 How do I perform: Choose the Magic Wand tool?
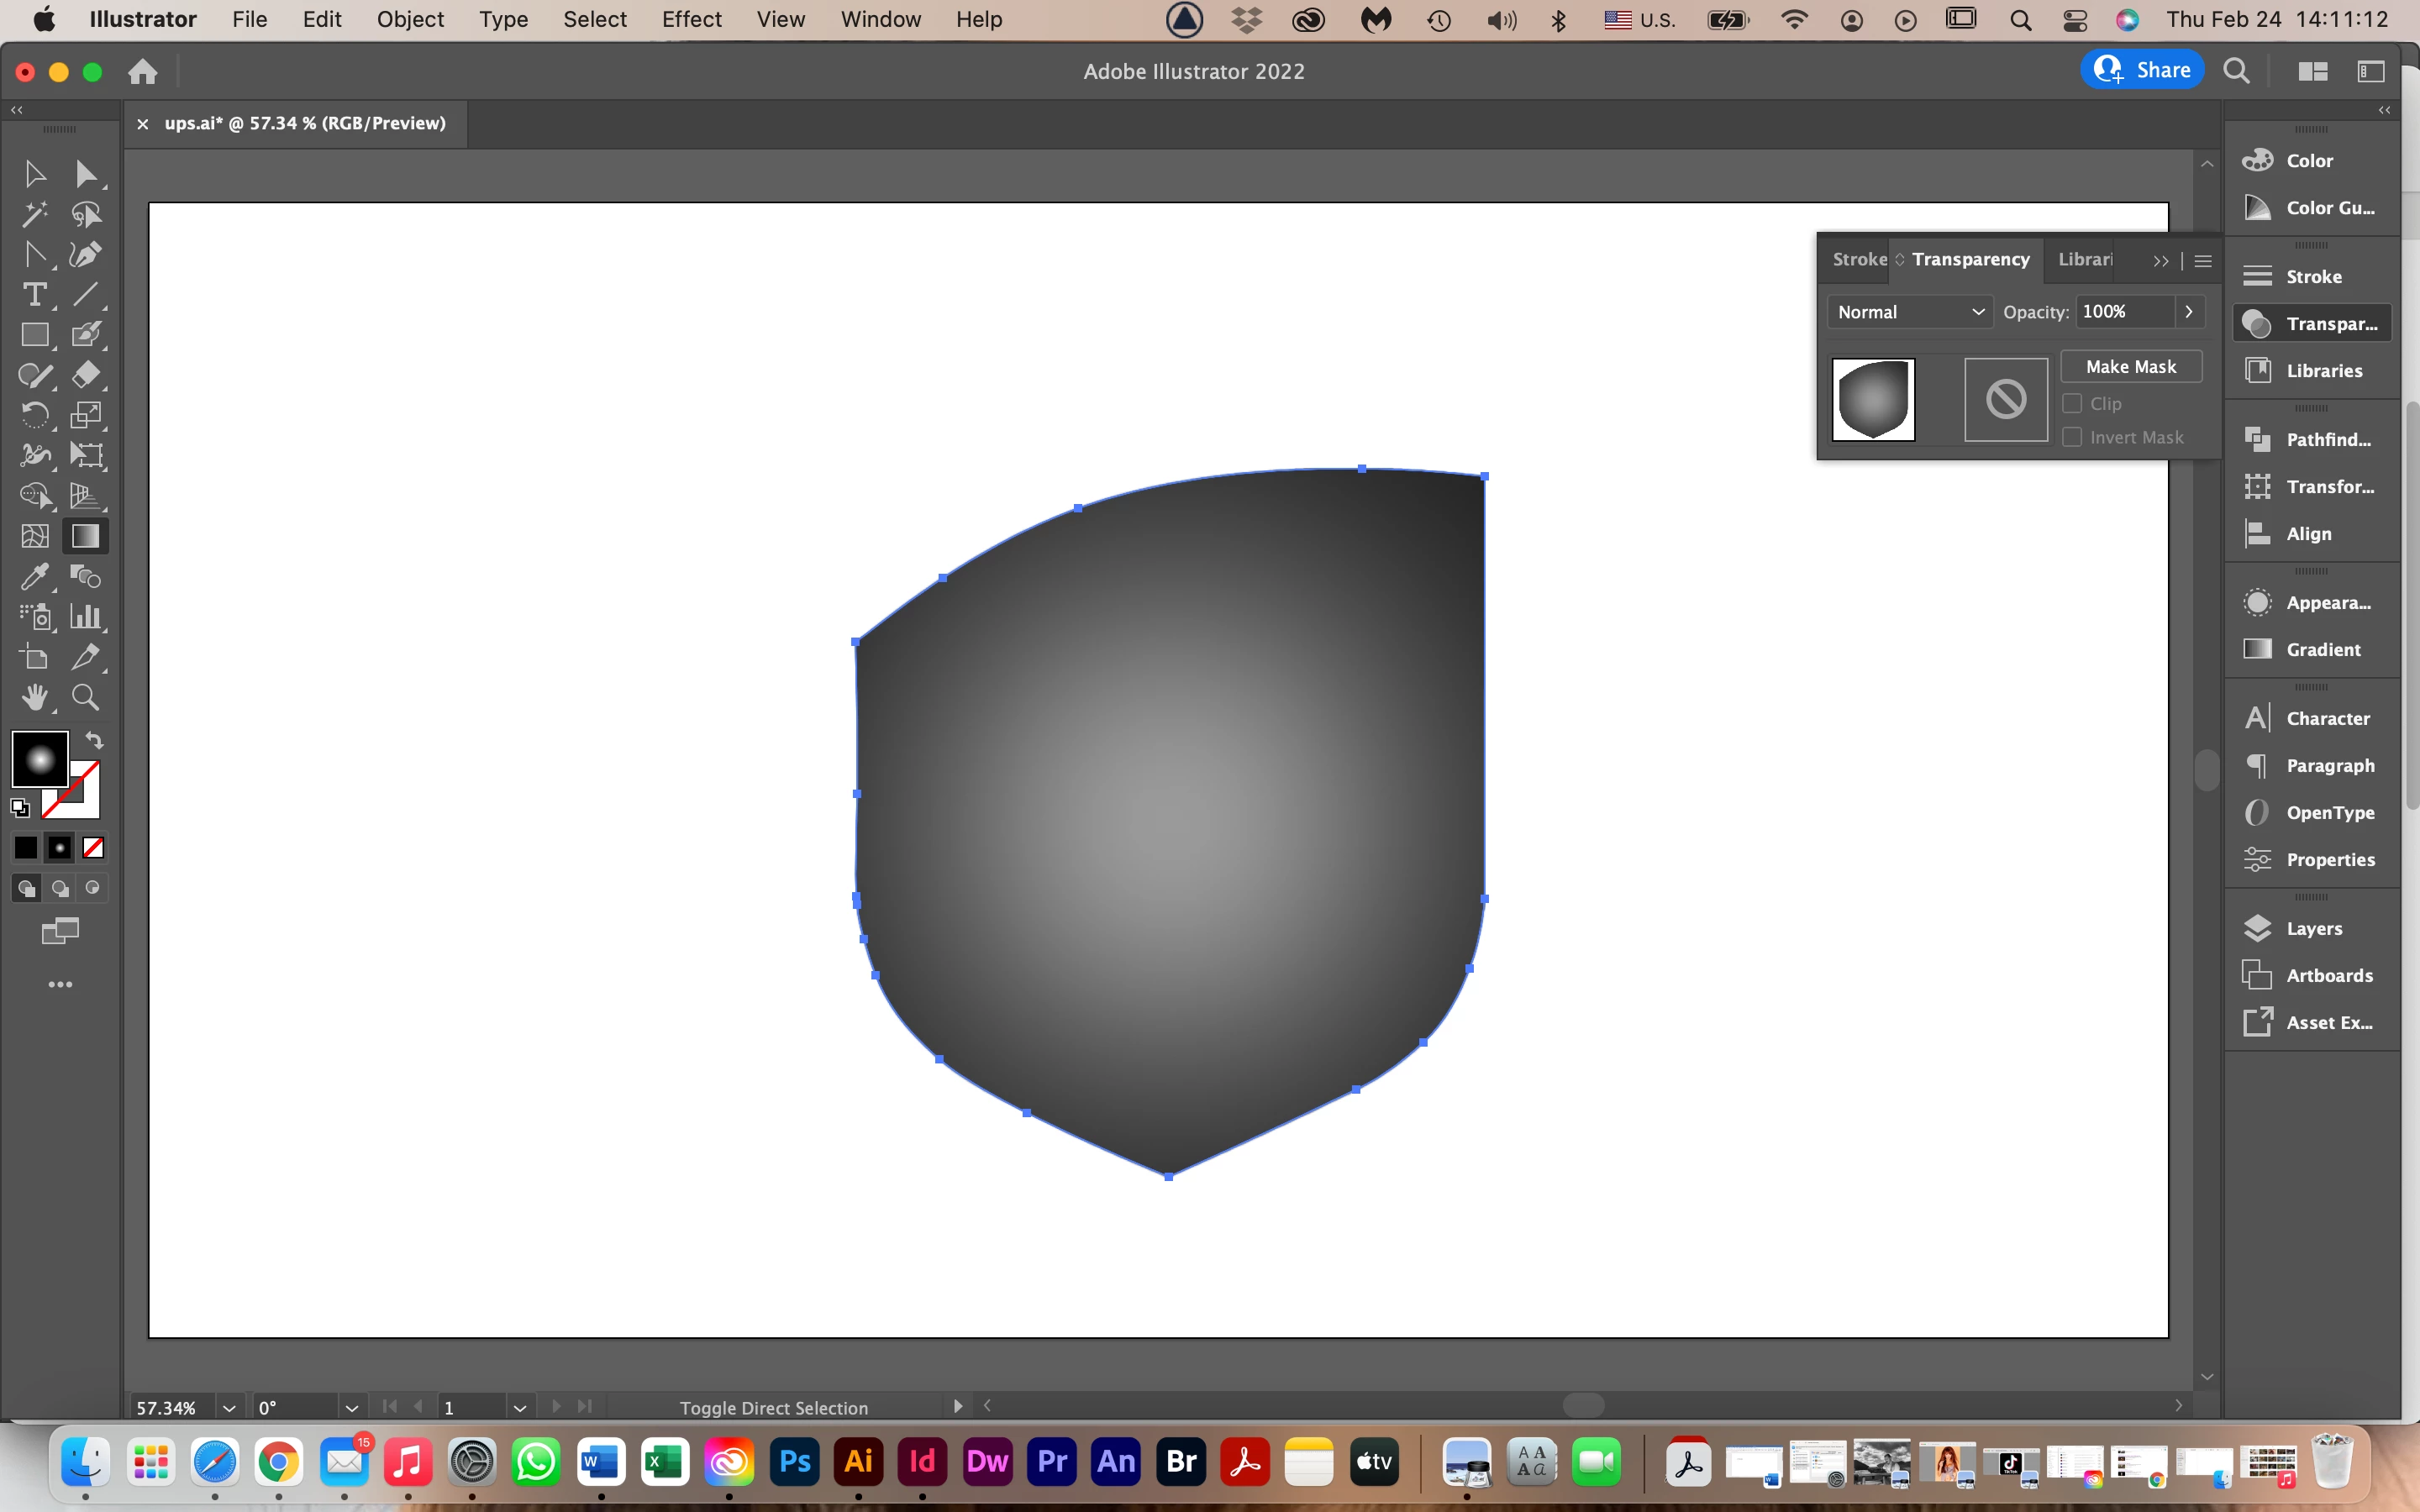34,214
